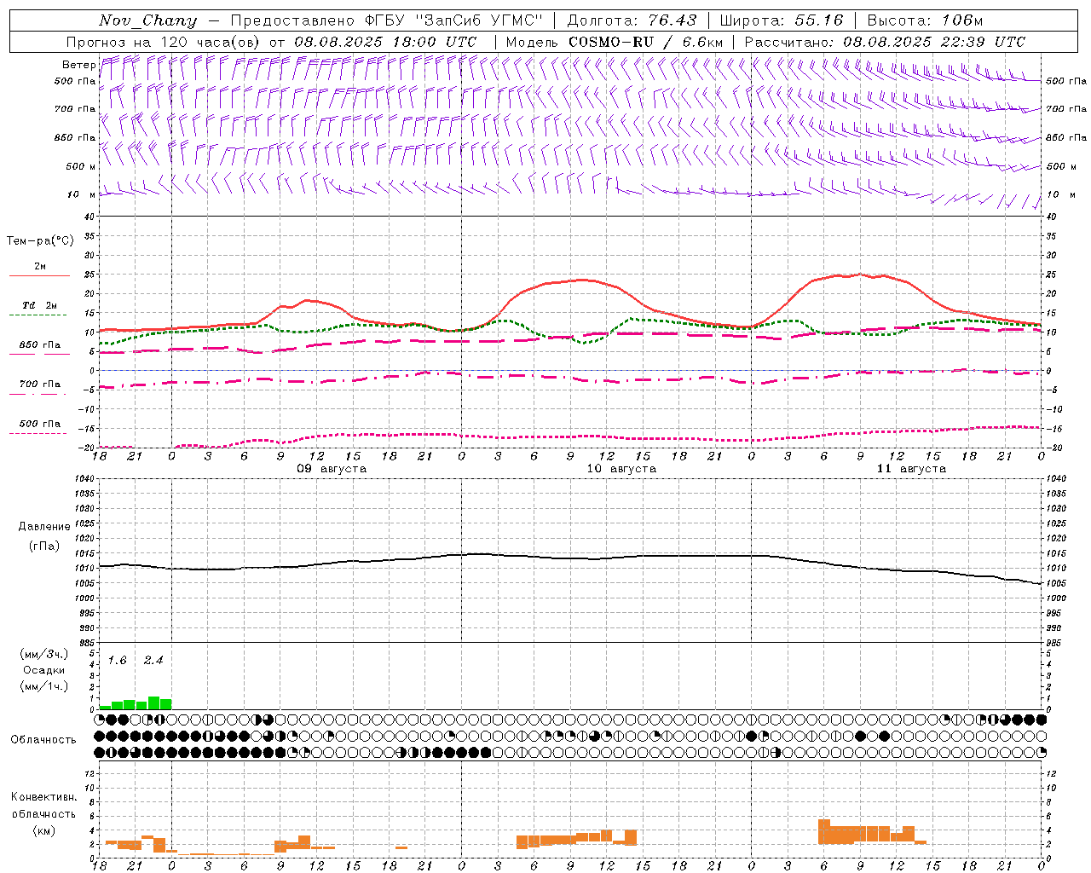Click the 'Долгота: 76.43' header entry
This screenshot has width=1091, height=873.
click(x=632, y=20)
